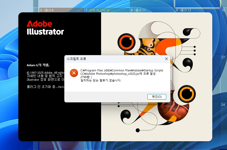Click the calendar date 17
The width and height of the screenshot is (227, 150).
click(x=223, y=57)
